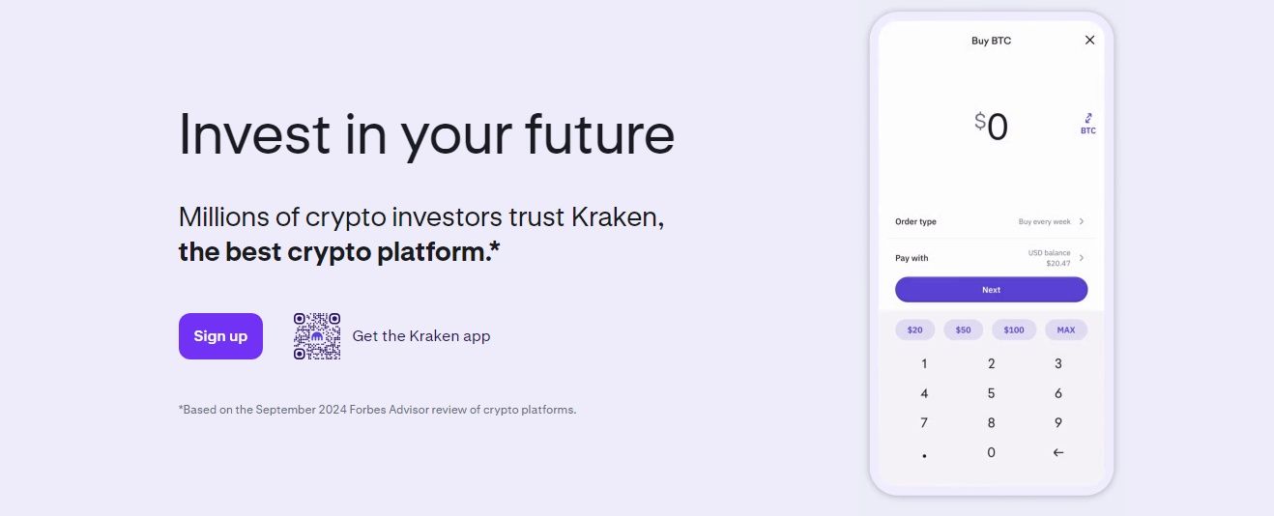Image resolution: width=1274 pixels, height=516 pixels.
Task: Select the $50 quick amount chip
Action: point(963,330)
